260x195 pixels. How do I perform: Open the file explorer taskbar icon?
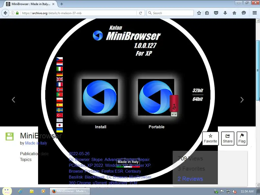coord(31,191)
